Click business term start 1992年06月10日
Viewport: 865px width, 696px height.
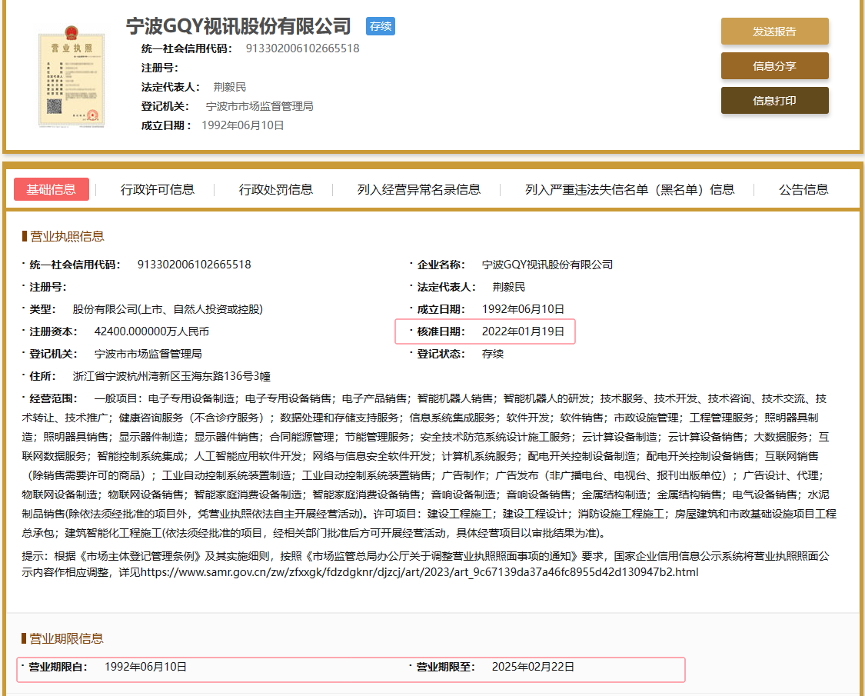point(145,667)
